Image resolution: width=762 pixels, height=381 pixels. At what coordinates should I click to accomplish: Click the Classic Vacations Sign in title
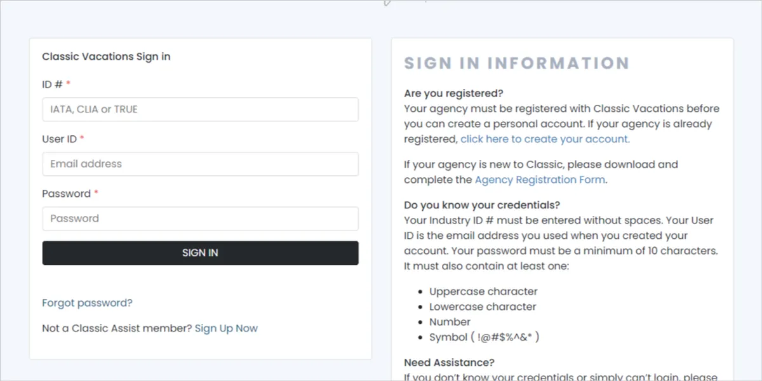point(106,57)
